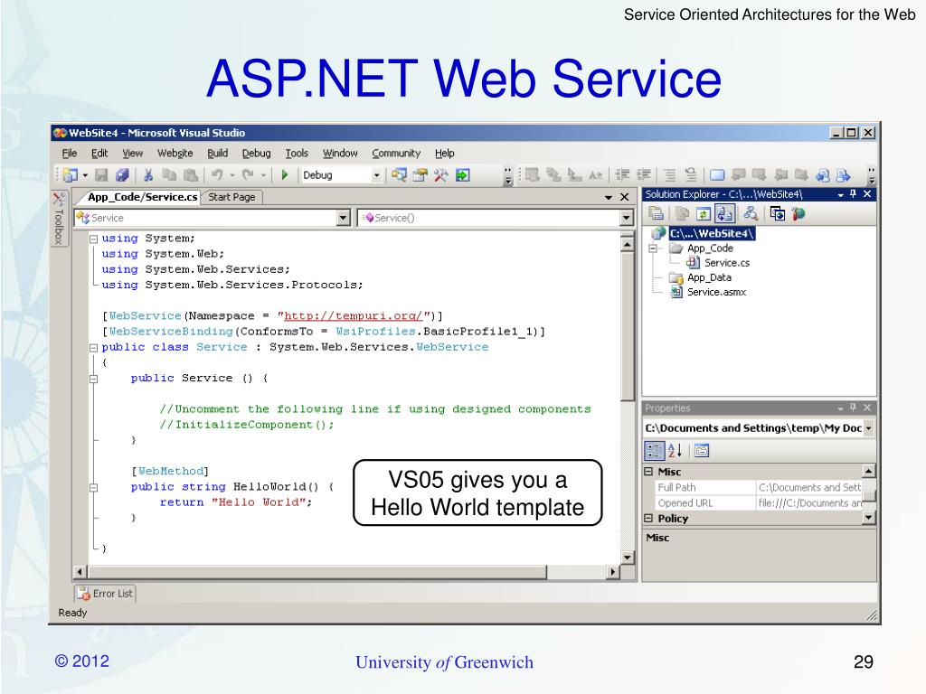This screenshot has height=694, width=926.
Task: Click the editor vertical scrollbar down arrow
Action: [x=628, y=557]
